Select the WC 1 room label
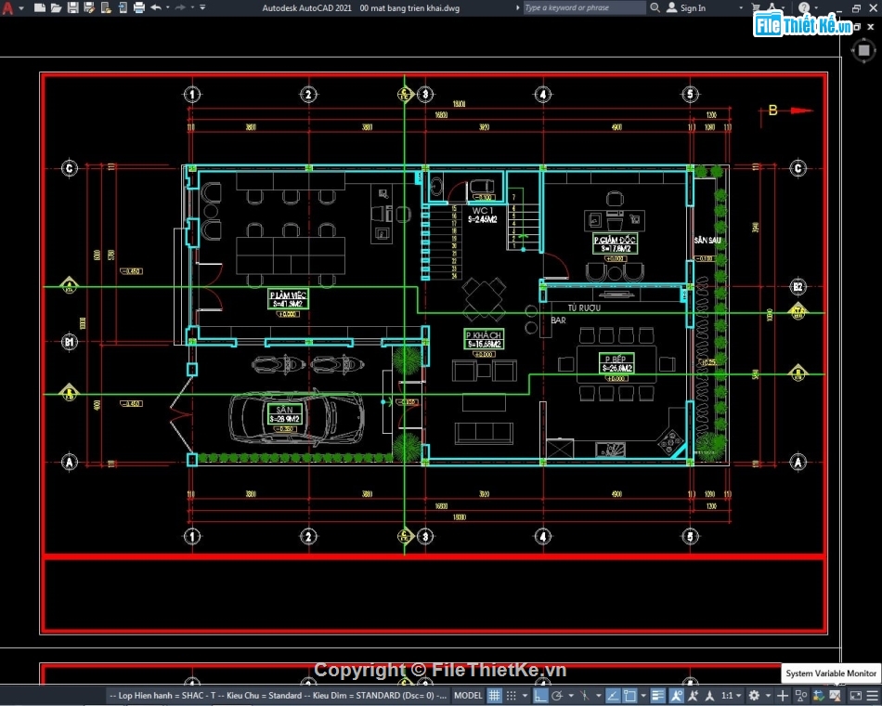 click(x=483, y=215)
